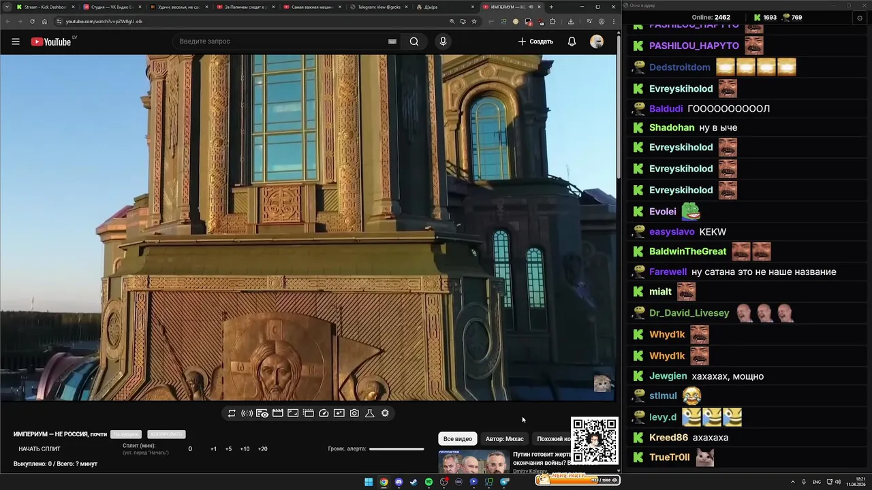Open a new Chrome tab

click(x=551, y=7)
